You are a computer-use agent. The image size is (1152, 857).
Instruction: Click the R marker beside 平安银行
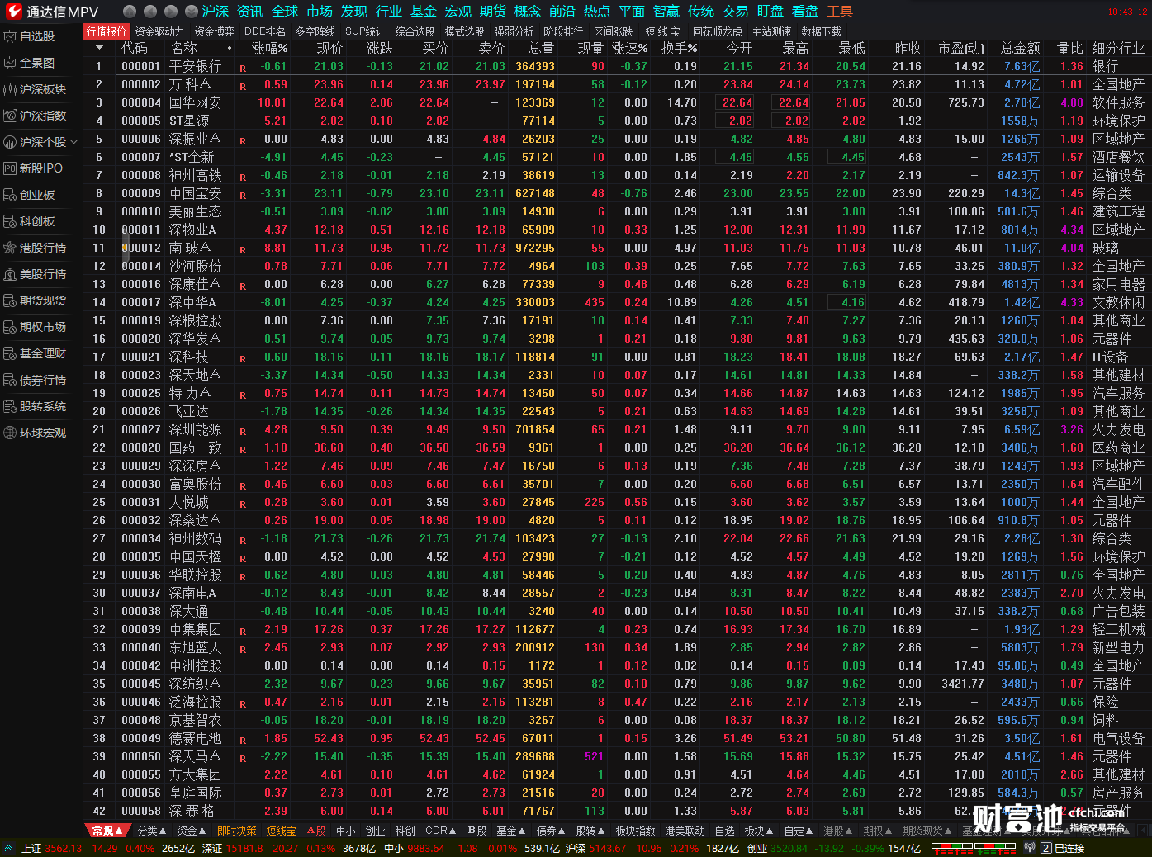click(243, 69)
